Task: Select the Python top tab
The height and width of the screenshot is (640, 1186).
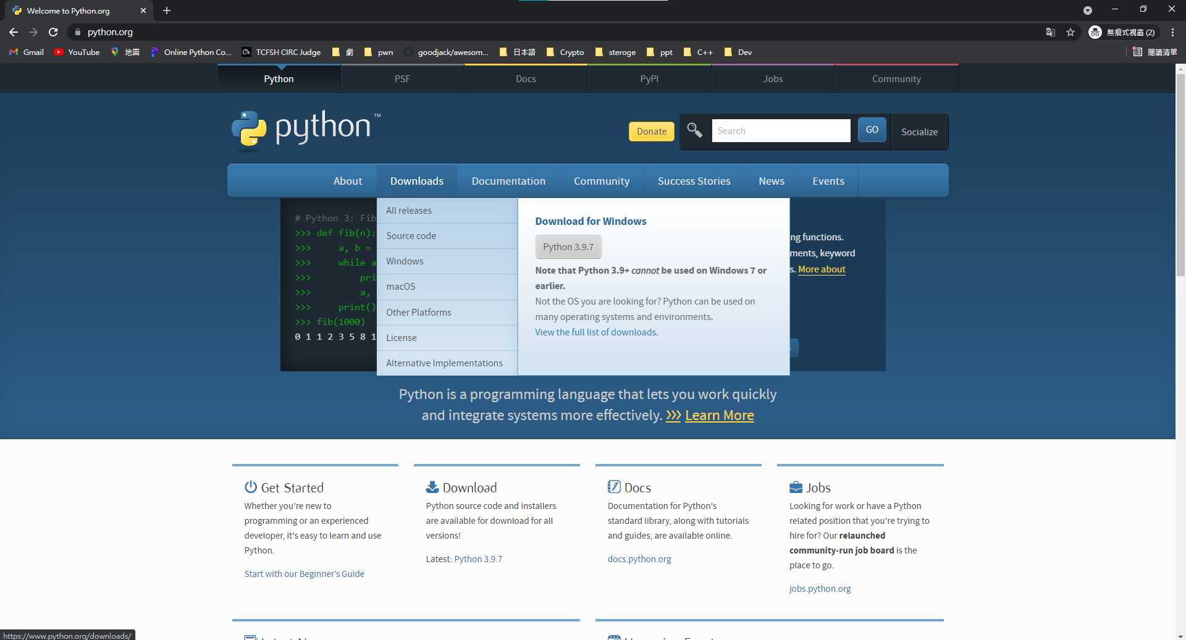Action: pyautogui.click(x=279, y=79)
